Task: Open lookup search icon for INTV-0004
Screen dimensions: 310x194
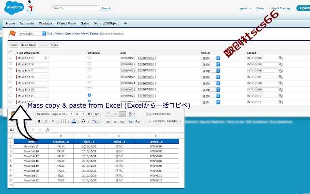Action: coord(280,58)
